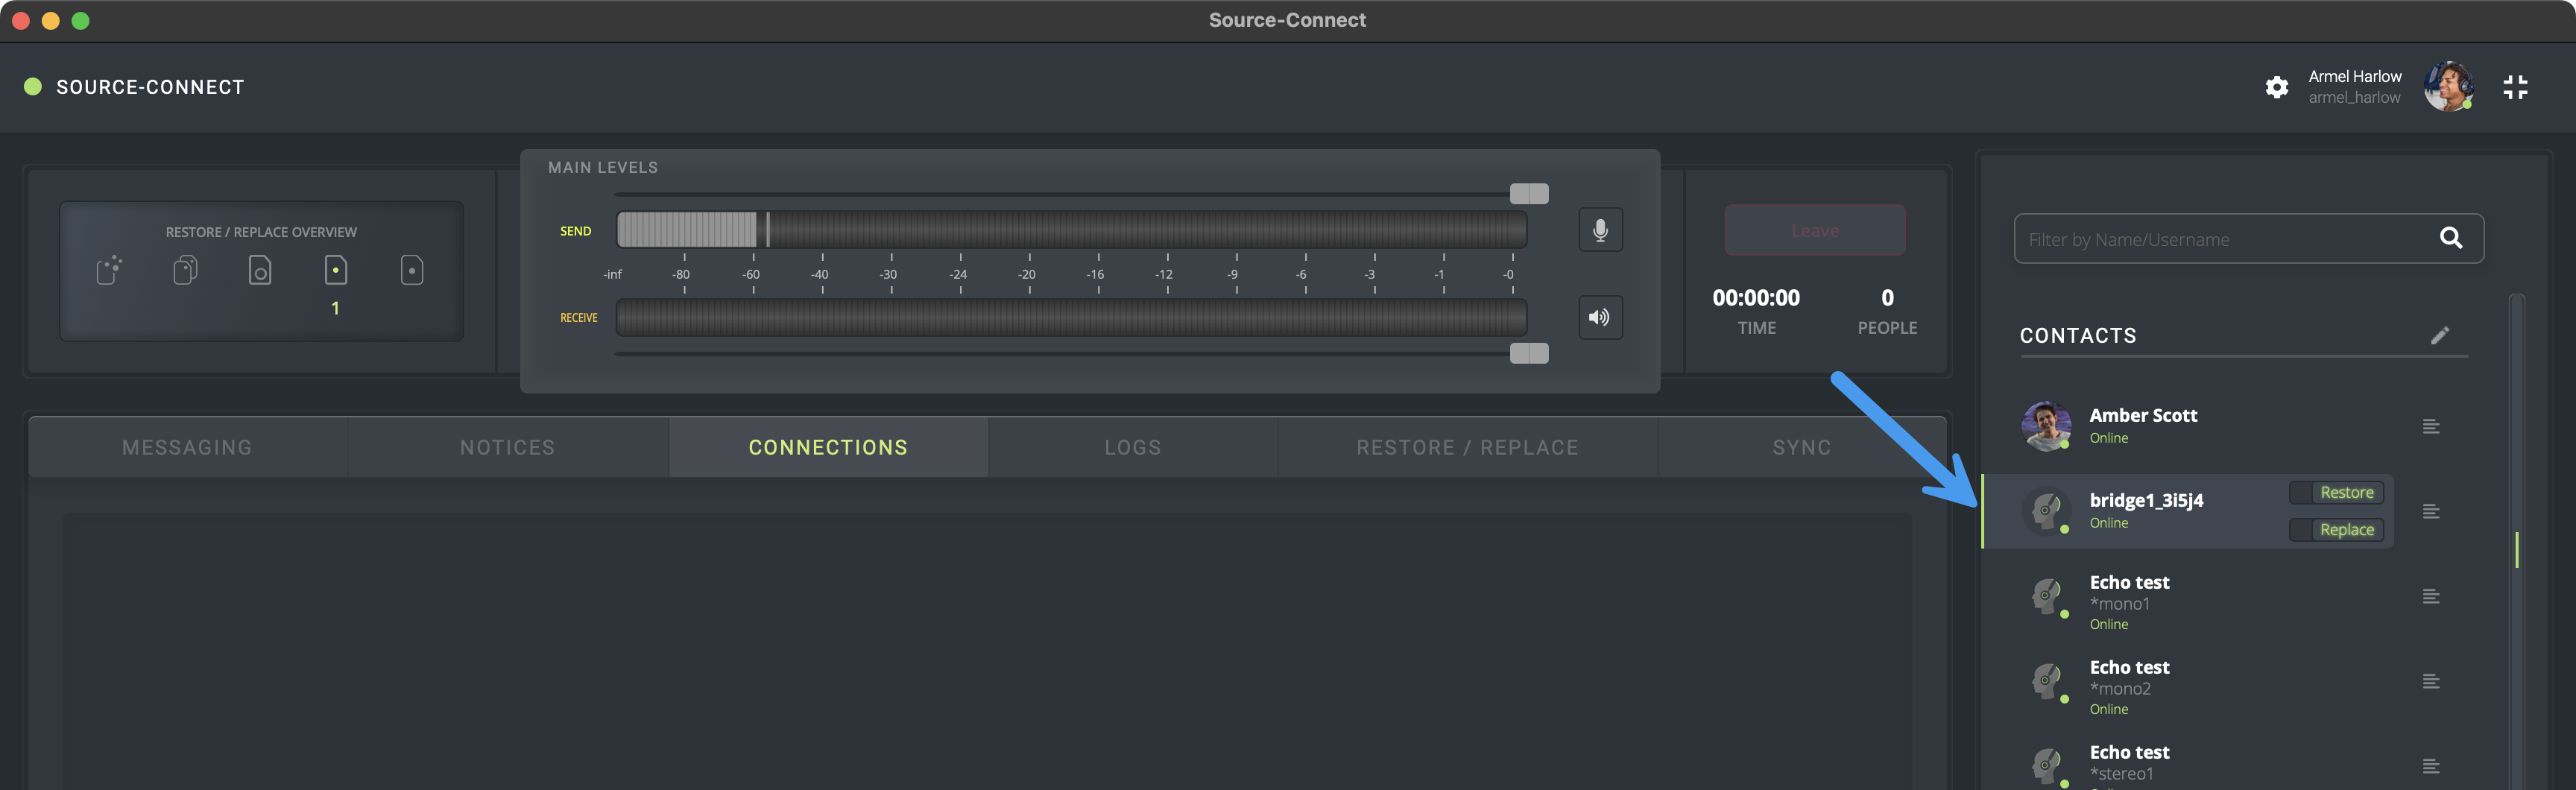Open the Echo test *mono2 options menu

tap(2431, 682)
